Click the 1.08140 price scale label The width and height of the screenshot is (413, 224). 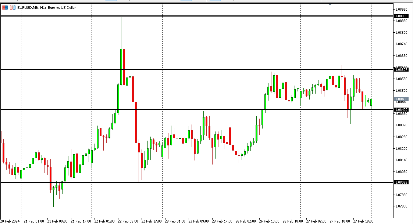point(401,160)
